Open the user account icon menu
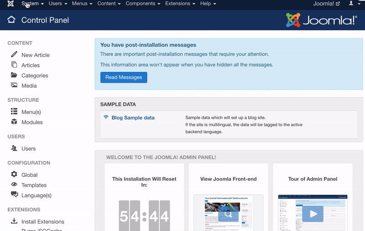The width and height of the screenshot is (365, 231). (351, 3)
